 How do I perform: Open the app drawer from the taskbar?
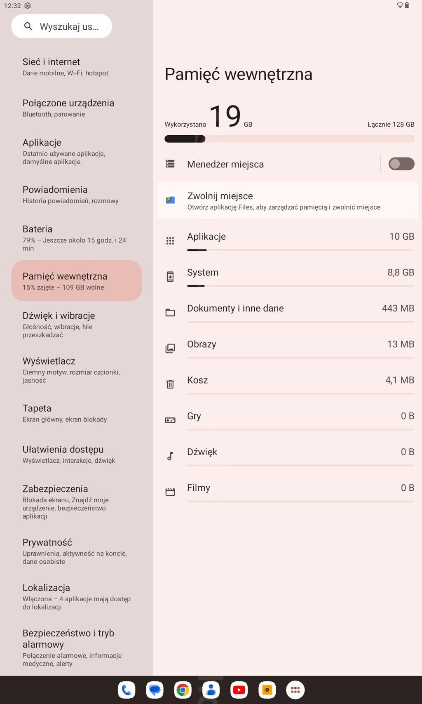[295, 690]
